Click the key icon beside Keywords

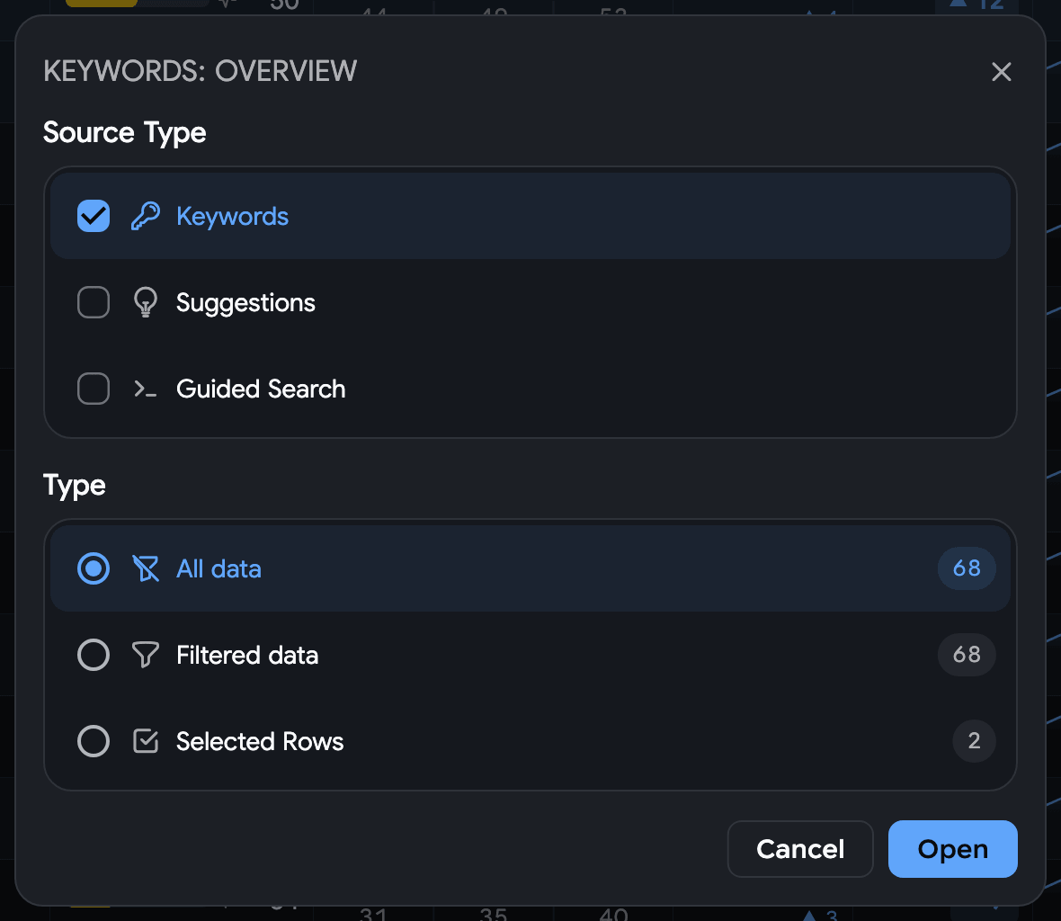146,216
